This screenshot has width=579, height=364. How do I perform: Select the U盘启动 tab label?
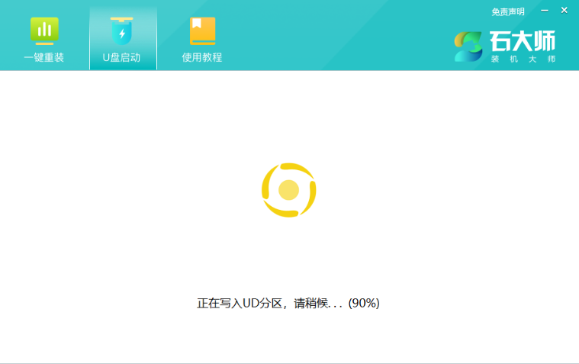coord(121,57)
